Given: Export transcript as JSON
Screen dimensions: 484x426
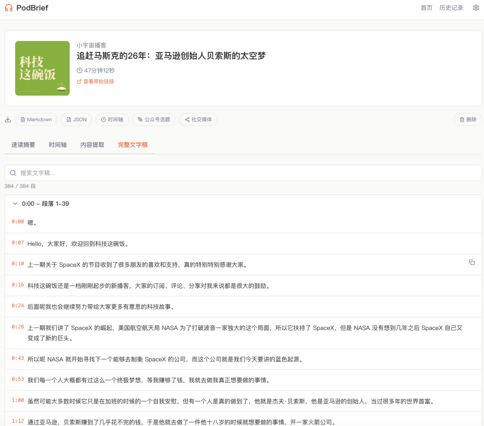Looking at the screenshot, I should 77,120.
